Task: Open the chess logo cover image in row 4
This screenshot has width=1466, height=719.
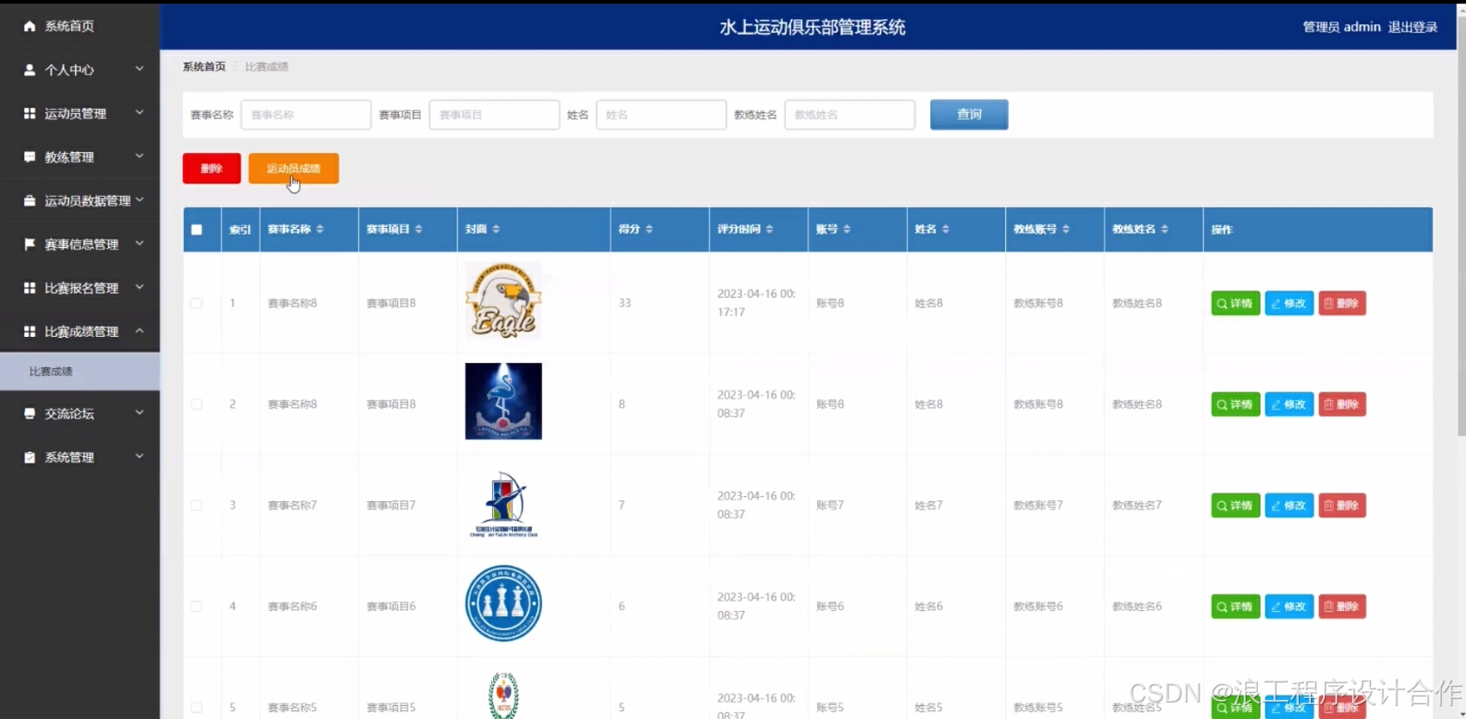Action: 503,603
